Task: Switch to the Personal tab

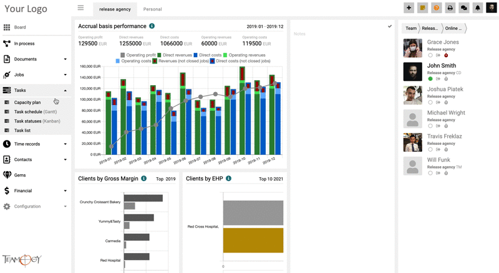Action: click(x=152, y=9)
